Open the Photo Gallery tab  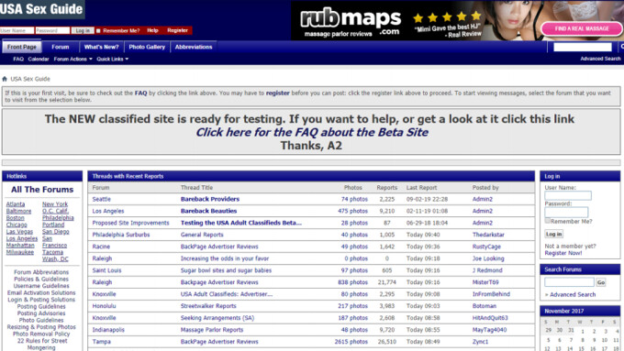147,47
